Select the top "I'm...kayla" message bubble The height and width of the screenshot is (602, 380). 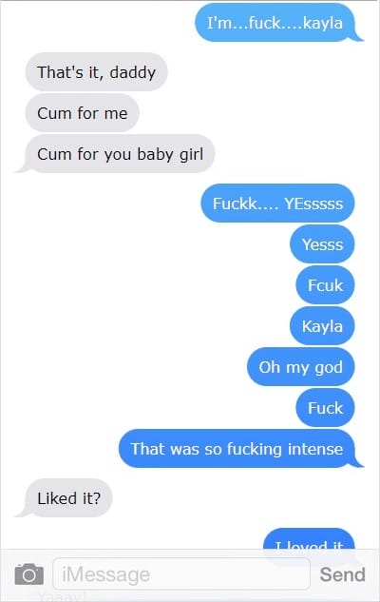click(275, 23)
